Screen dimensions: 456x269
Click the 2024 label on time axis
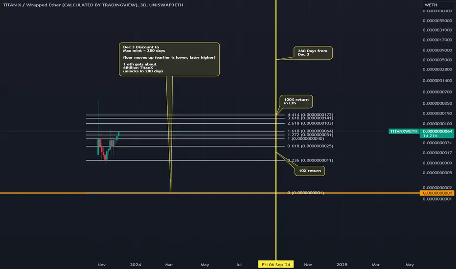(136, 265)
